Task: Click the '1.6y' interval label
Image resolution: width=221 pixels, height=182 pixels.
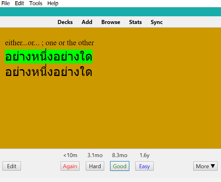Action: point(144,155)
